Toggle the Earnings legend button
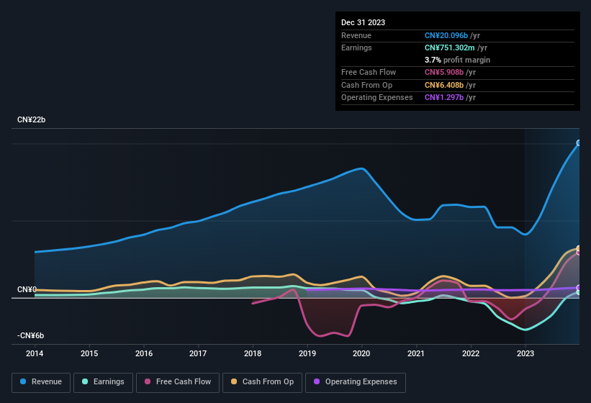Screen dimensions: 591x403 point(103,383)
